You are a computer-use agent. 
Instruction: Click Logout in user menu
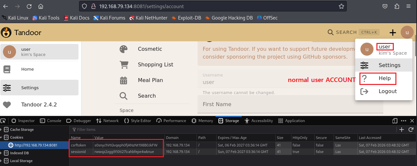pyautogui.click(x=388, y=91)
